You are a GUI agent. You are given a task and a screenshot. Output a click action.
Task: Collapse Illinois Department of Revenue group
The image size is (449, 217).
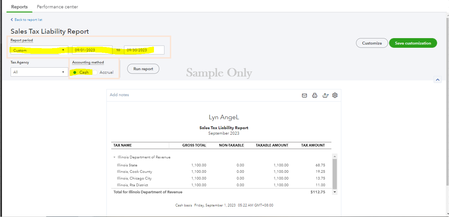114,157
